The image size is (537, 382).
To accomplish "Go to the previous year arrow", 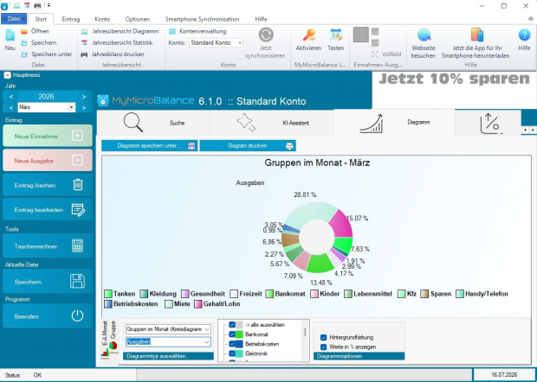I will pos(11,97).
